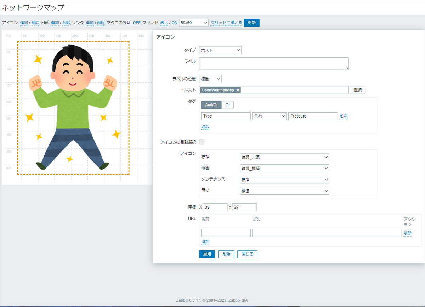The width and height of the screenshot is (425, 307).
Task: Click 適用 button to apply
Action: tap(207, 254)
